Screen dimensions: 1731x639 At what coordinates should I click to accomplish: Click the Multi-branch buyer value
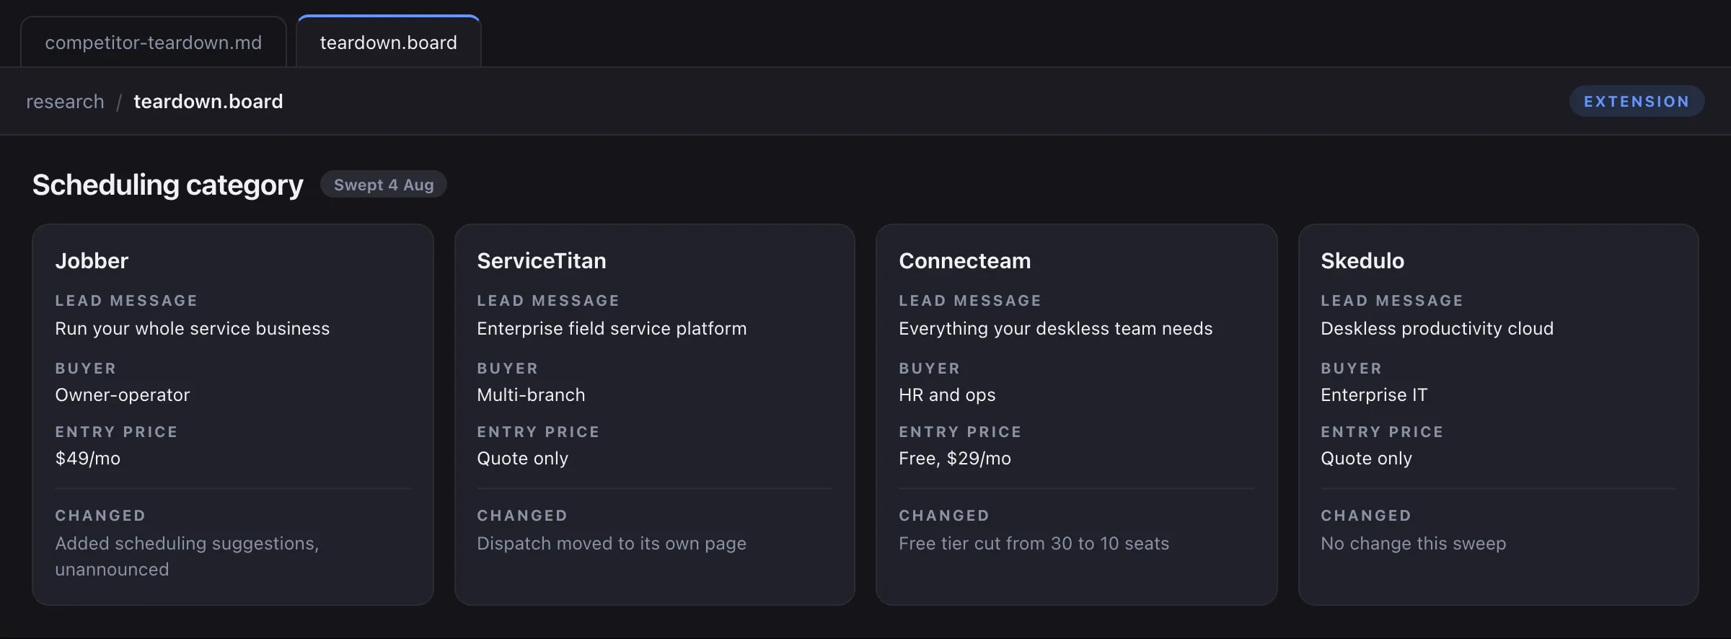point(531,395)
